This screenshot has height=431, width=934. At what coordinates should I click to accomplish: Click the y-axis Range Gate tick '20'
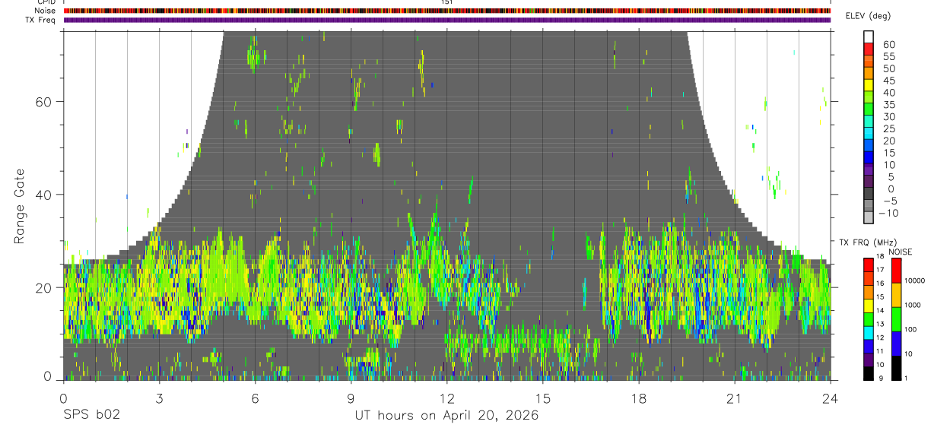pyautogui.click(x=43, y=287)
